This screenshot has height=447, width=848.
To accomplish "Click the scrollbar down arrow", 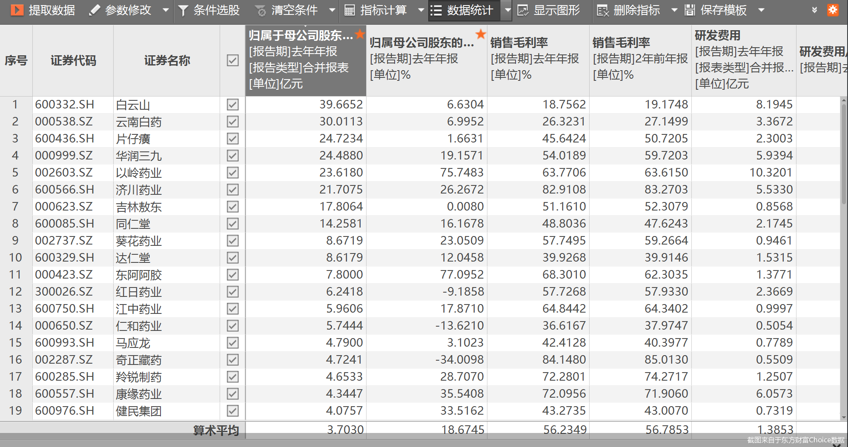I will [x=843, y=417].
